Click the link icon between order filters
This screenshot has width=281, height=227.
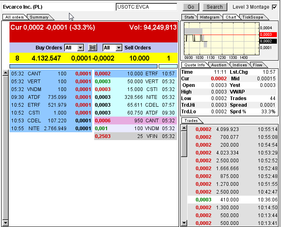click(x=93, y=48)
